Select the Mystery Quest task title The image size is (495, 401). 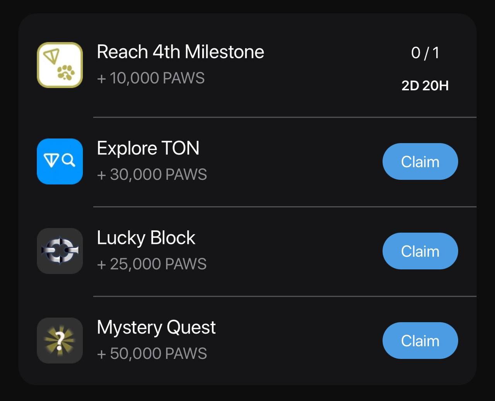156,328
